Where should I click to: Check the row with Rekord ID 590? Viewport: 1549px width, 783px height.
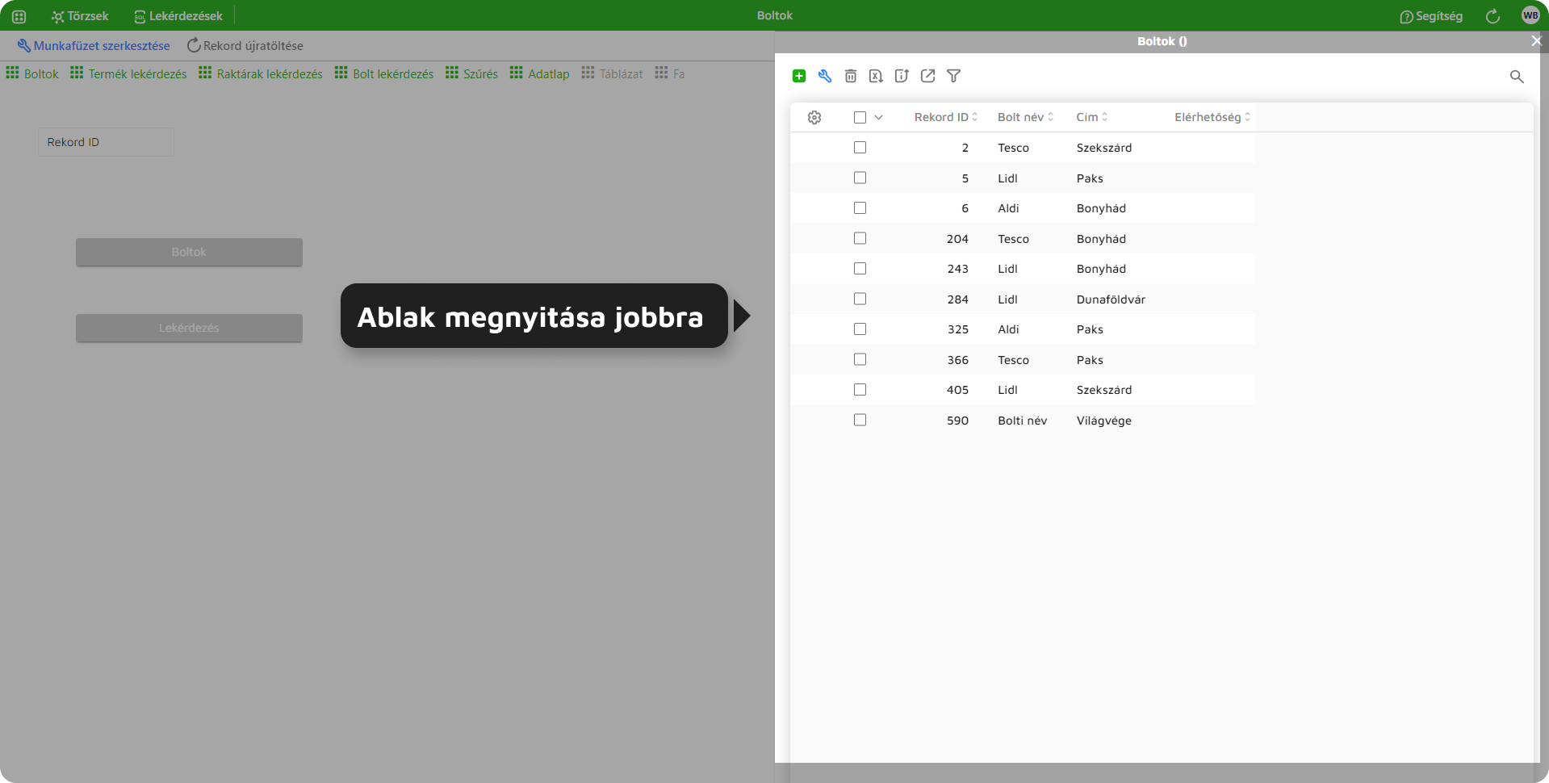[x=860, y=420]
